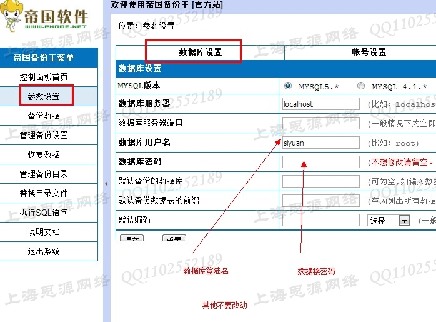Open 参数设置 menu item

[x=44, y=96]
